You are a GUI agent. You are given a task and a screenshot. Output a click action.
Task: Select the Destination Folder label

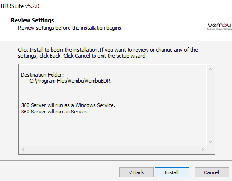click(43, 75)
